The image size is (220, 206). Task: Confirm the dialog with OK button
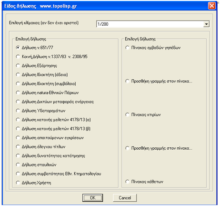[x=93, y=198]
